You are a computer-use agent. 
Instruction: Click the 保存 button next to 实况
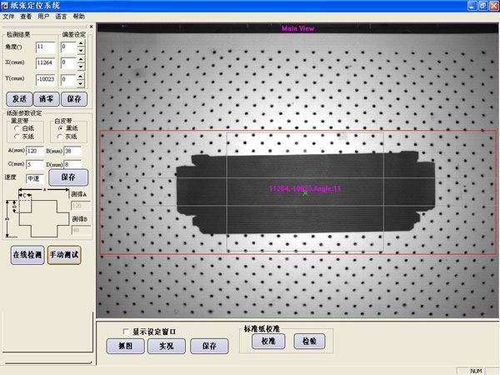(209, 346)
